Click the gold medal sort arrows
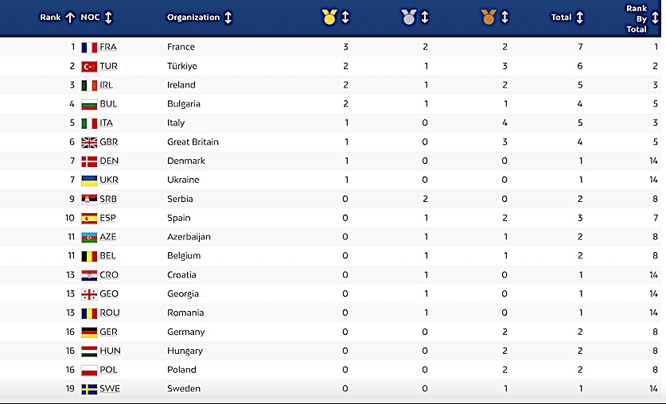This screenshot has width=666, height=404. (345, 17)
